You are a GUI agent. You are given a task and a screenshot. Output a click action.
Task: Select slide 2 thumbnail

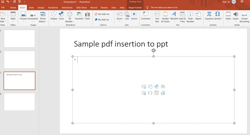click(19, 60)
